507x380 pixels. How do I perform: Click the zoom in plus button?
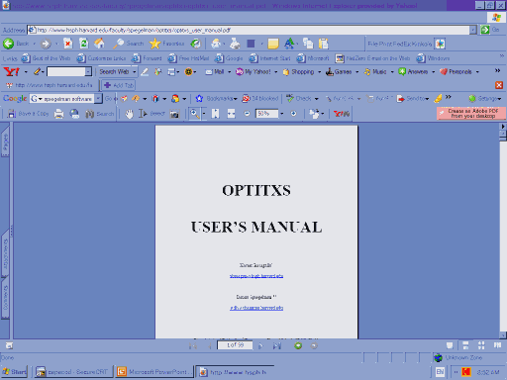(x=293, y=114)
